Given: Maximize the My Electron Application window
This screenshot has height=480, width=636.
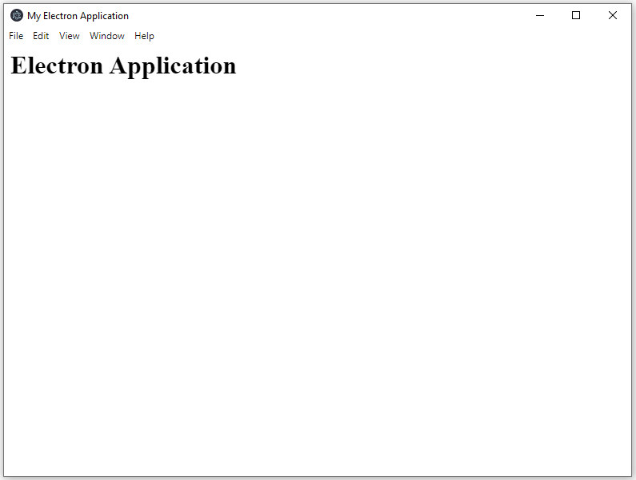Looking at the screenshot, I should [x=576, y=15].
